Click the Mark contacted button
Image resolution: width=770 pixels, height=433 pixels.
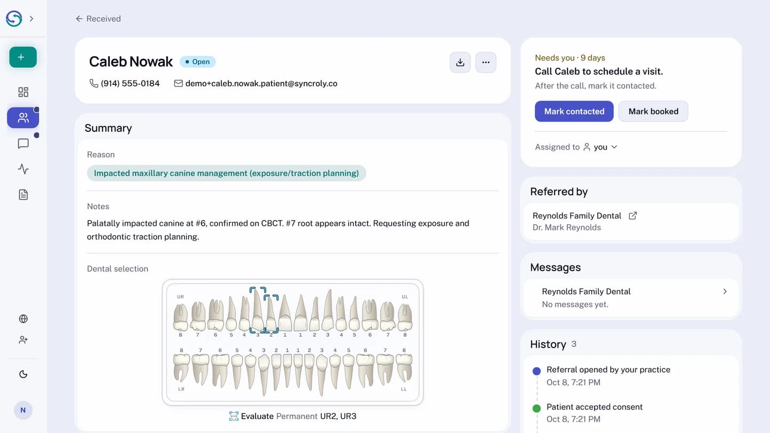574,111
